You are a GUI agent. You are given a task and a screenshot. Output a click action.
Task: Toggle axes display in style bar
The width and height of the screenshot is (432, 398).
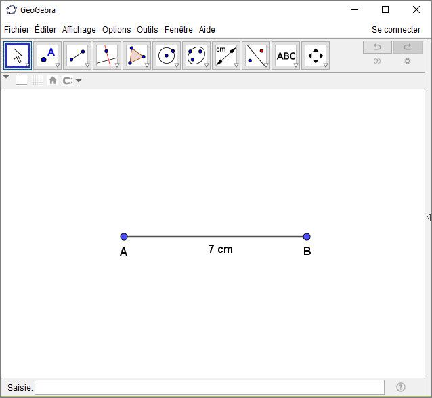[22, 81]
